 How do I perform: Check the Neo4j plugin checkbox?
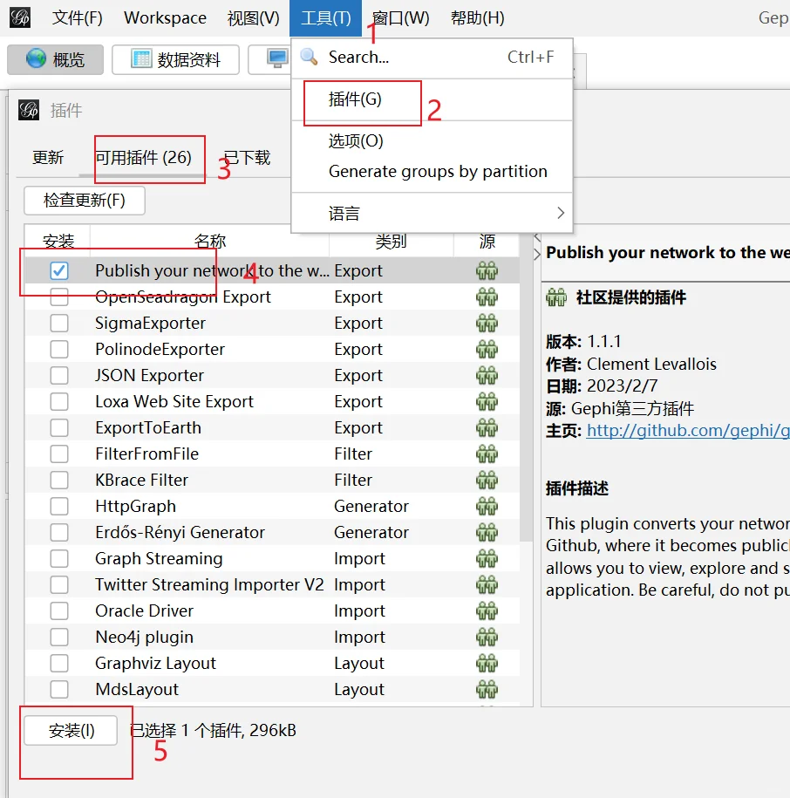click(59, 638)
